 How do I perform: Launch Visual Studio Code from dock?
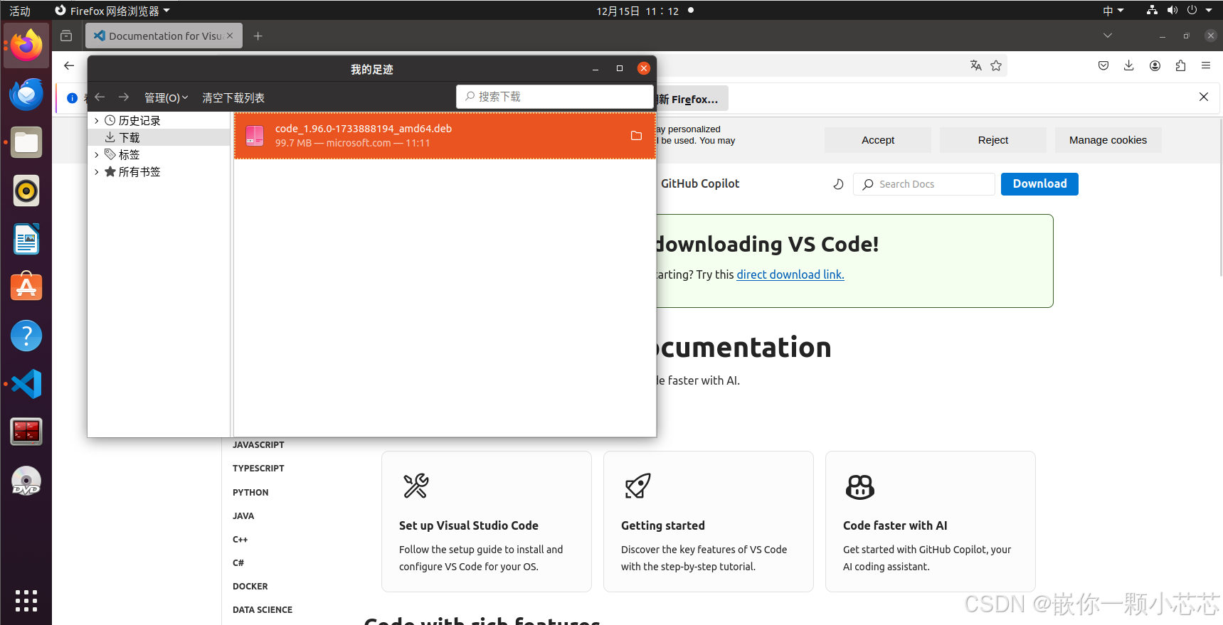click(x=26, y=384)
